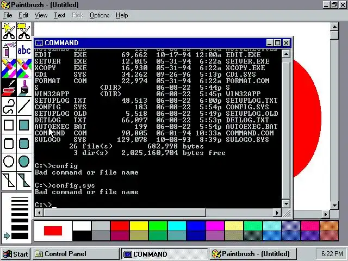Click the COMMAND window scroll left arrow
348x261 pixels.
click(x=39, y=213)
